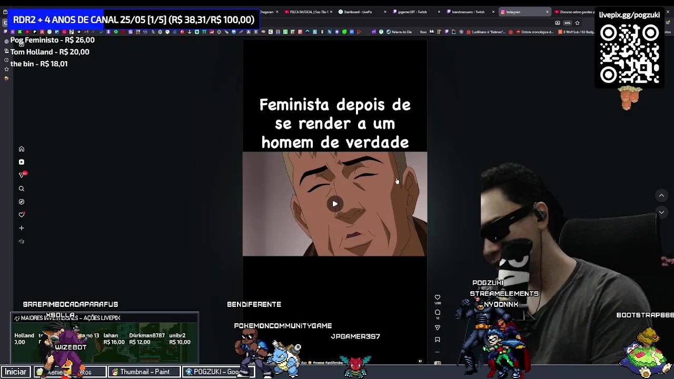
Task: Play the paused reel video
Action: (335, 204)
